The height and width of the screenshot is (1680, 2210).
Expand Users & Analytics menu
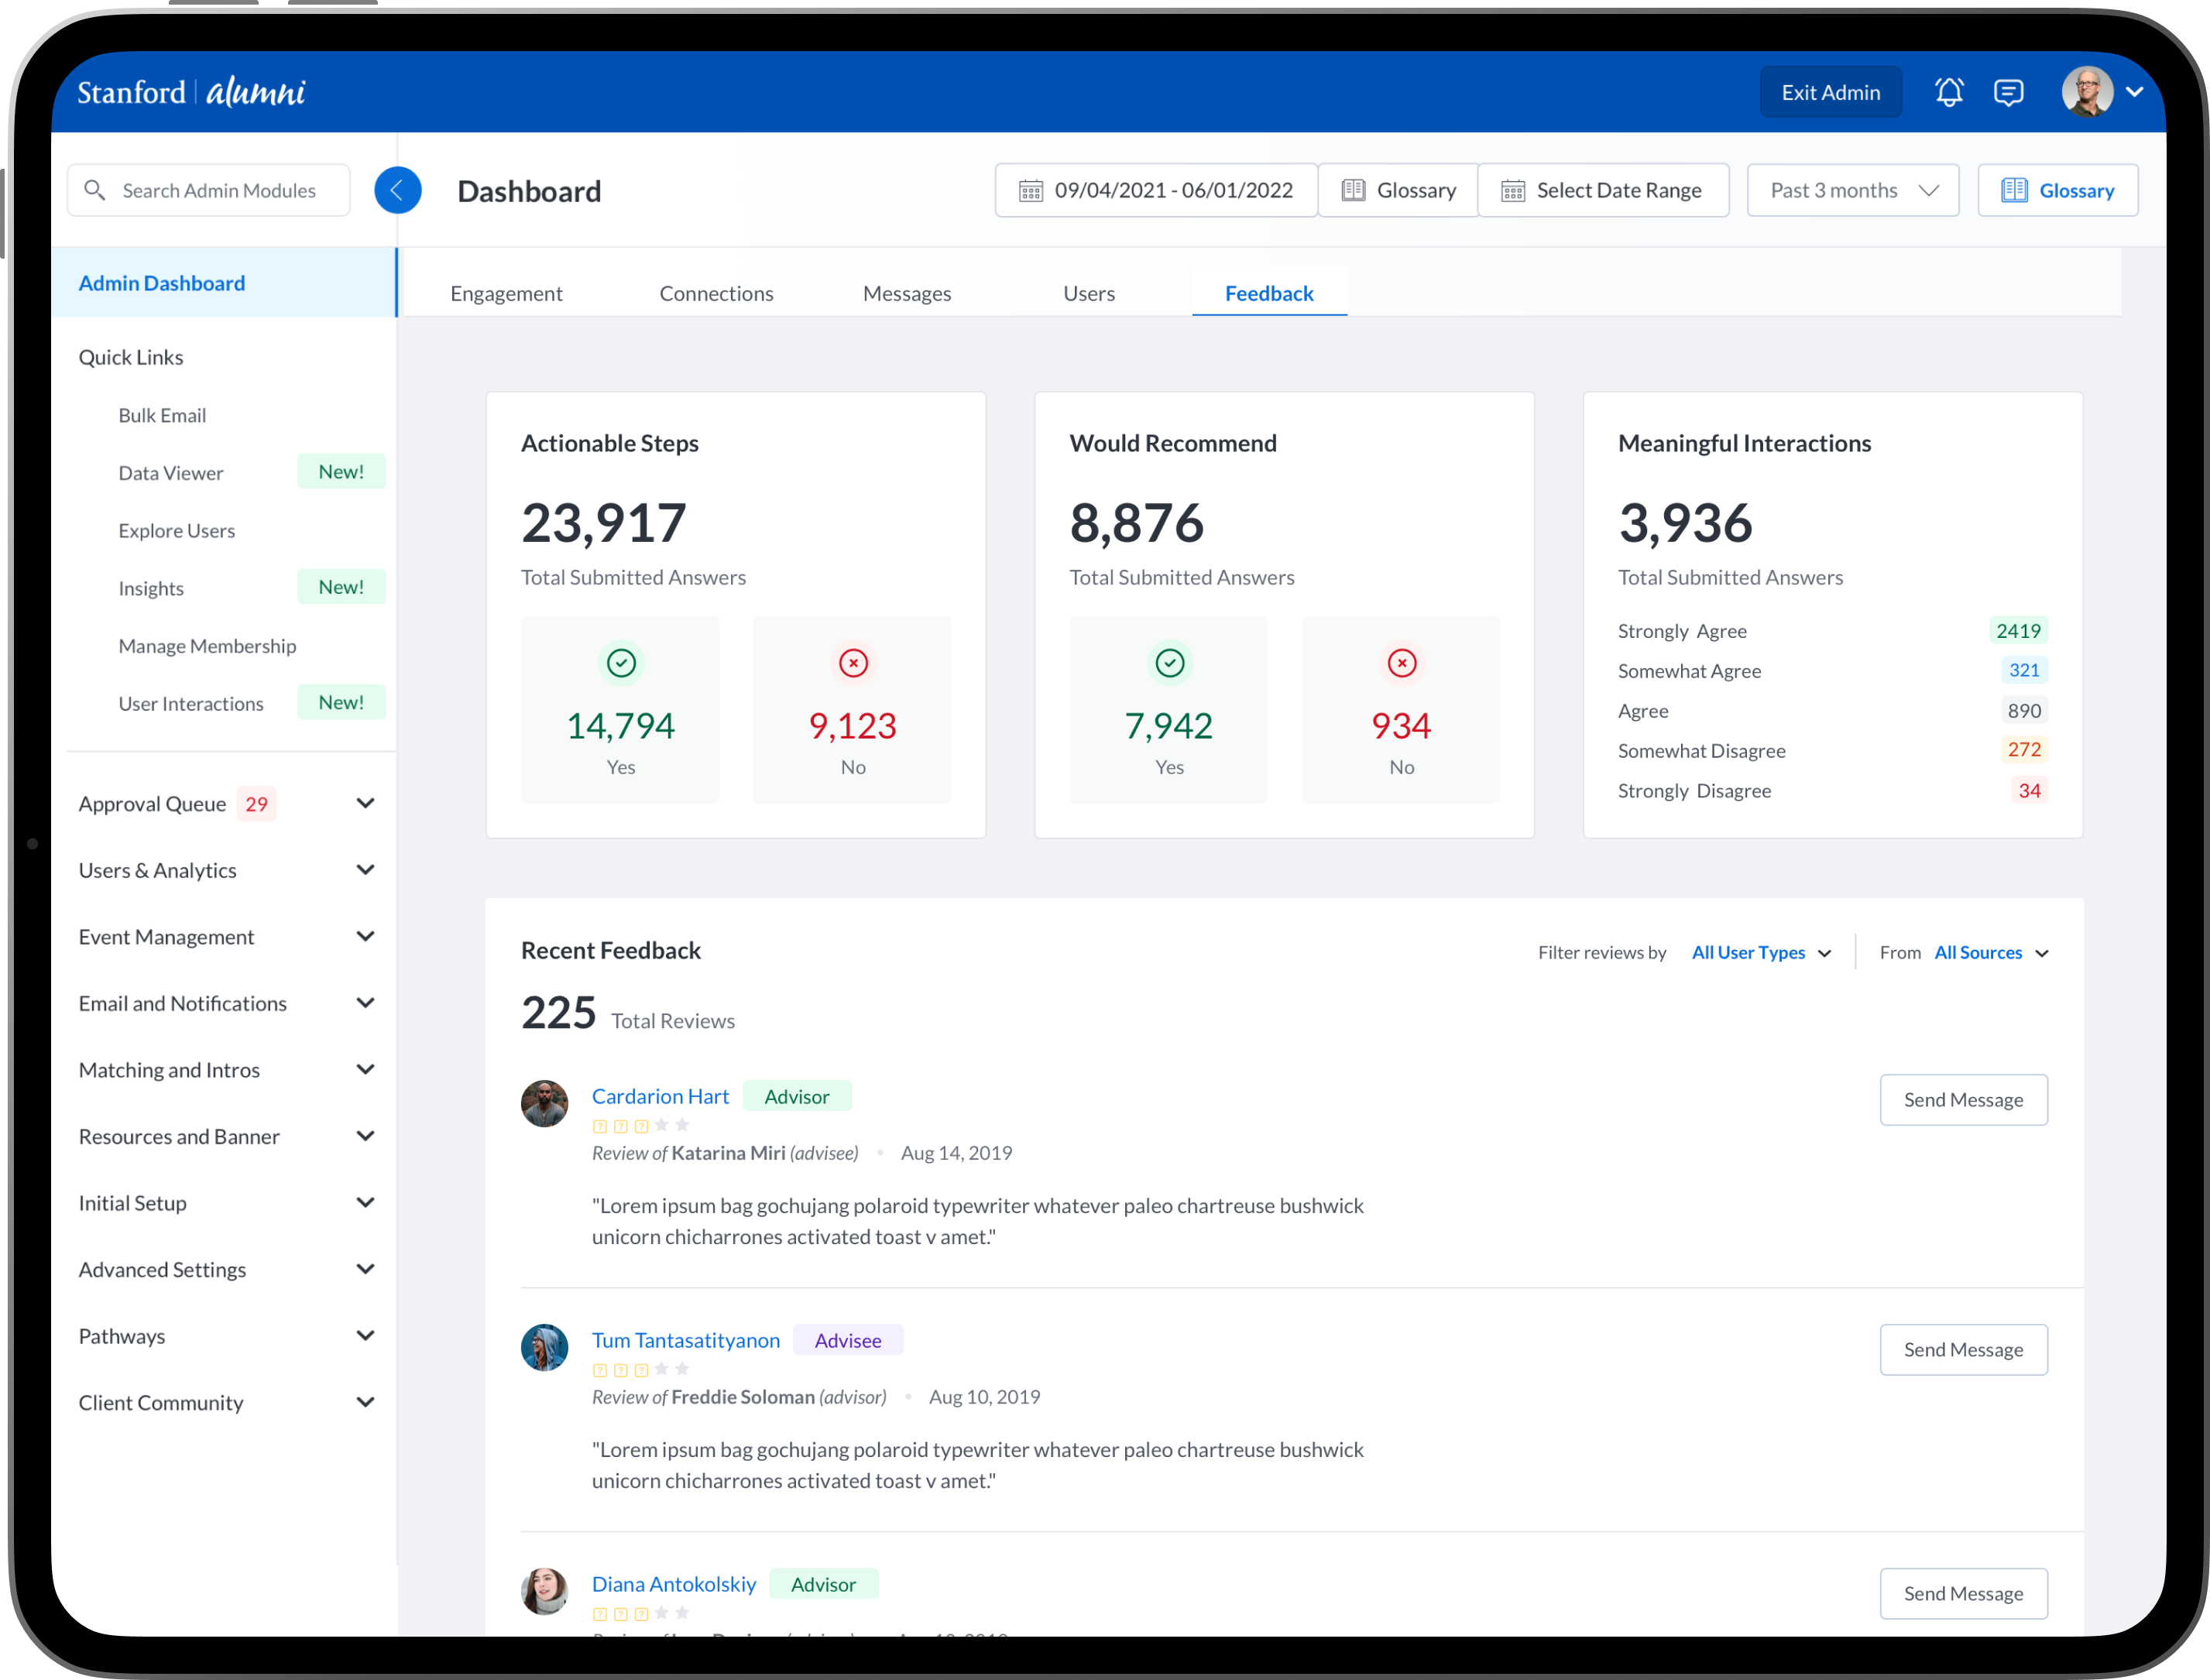coord(365,870)
